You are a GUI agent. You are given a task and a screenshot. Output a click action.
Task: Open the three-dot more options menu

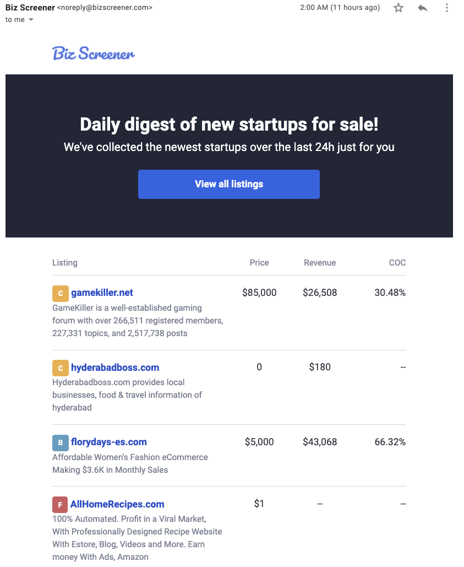446,8
